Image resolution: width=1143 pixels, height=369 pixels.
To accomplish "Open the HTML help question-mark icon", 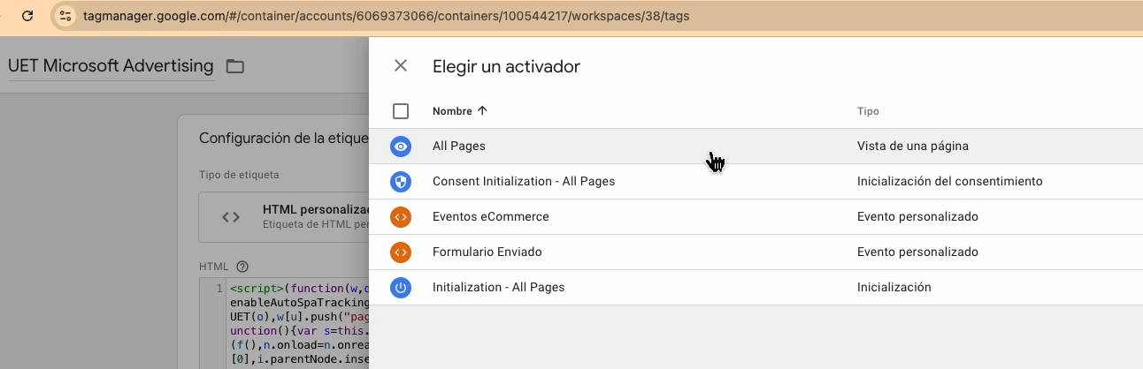I will point(242,267).
